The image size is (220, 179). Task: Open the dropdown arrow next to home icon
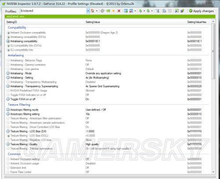[x=97, y=11]
